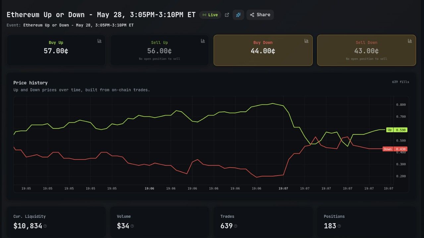
Task: Show info icon next to Trades count
Action: tap(236, 226)
